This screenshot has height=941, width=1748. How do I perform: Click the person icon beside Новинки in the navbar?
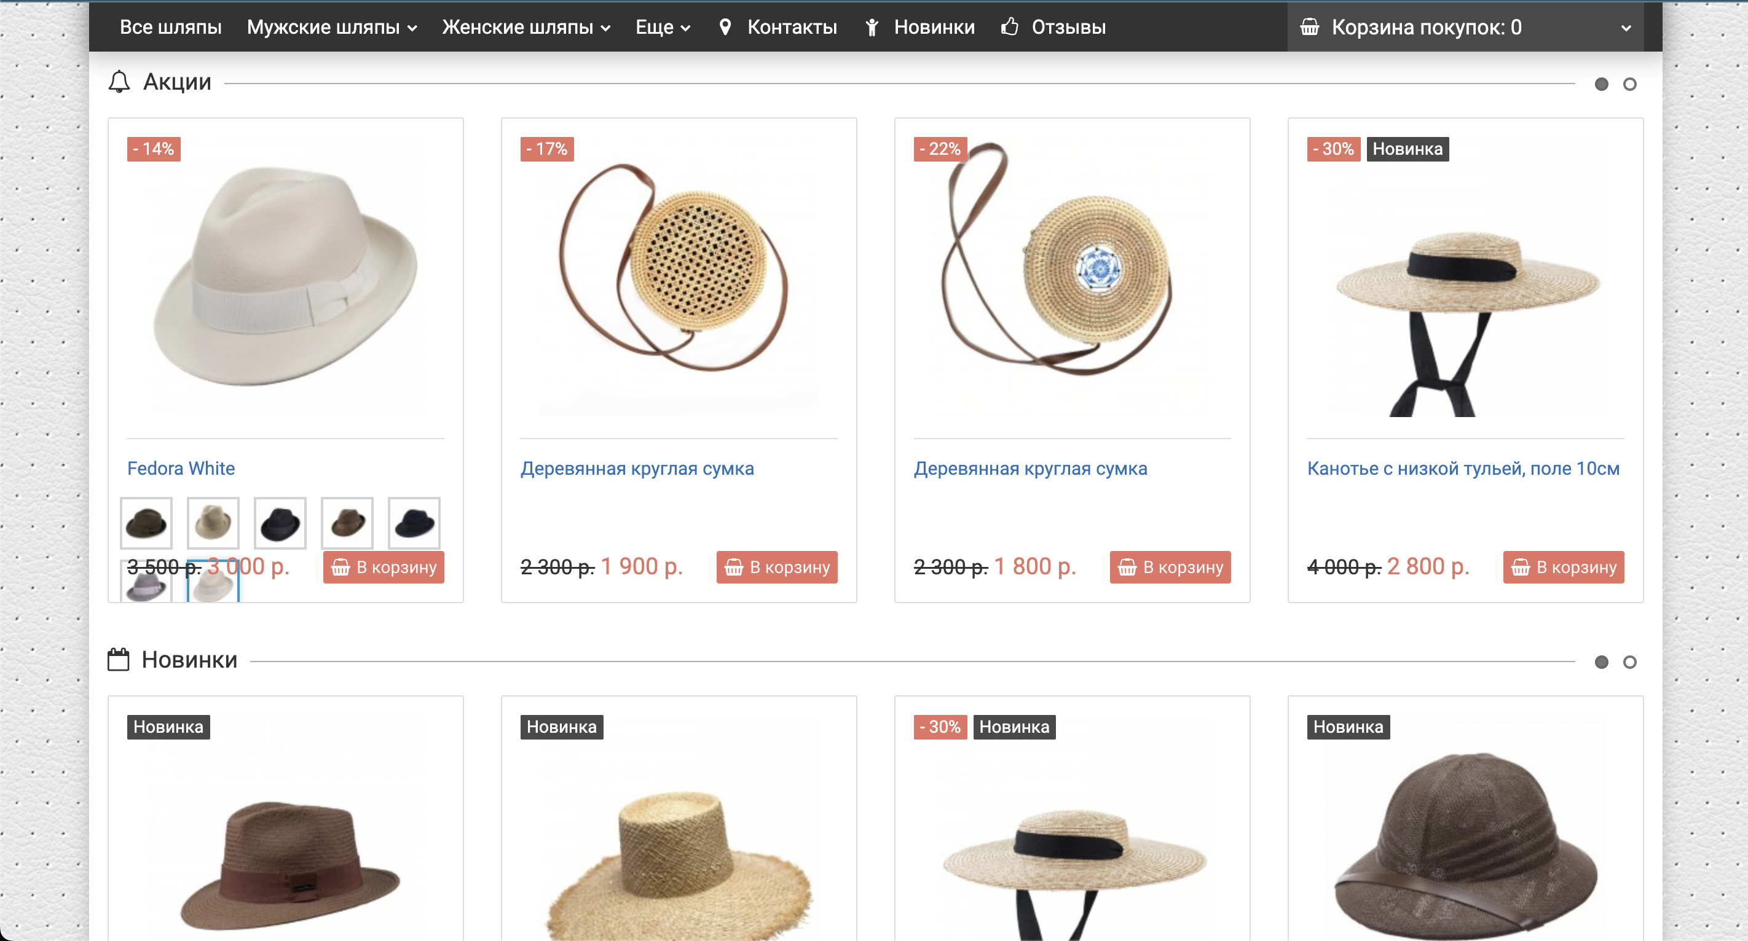872,27
